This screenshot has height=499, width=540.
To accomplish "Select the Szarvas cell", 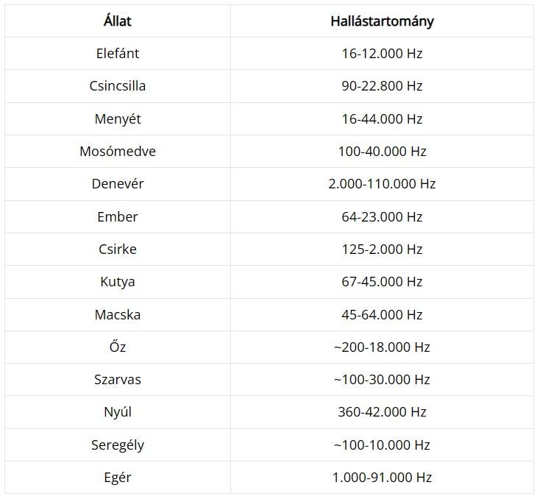I will 118,380.
